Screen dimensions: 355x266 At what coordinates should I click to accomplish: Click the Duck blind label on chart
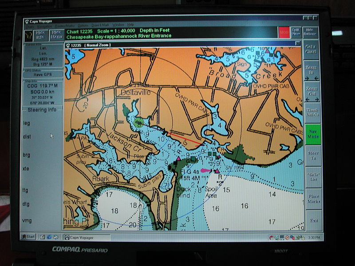(183, 192)
